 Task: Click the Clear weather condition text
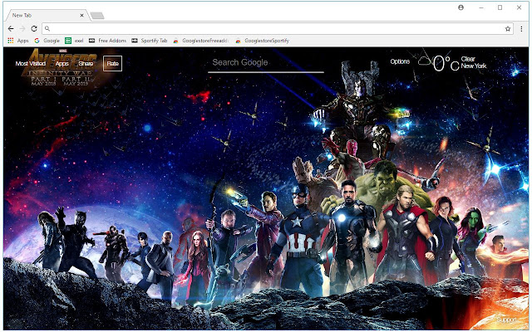coord(468,59)
